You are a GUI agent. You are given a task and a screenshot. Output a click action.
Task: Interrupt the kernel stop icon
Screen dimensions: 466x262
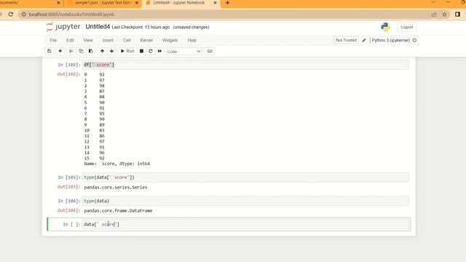click(x=141, y=51)
